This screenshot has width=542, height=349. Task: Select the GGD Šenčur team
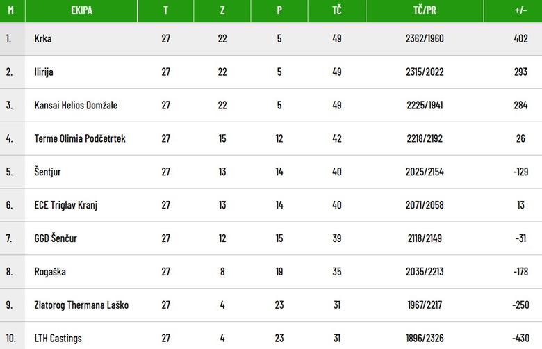(56, 238)
